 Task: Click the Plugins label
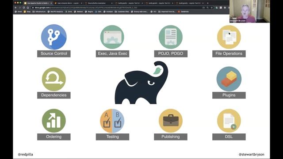(229, 95)
